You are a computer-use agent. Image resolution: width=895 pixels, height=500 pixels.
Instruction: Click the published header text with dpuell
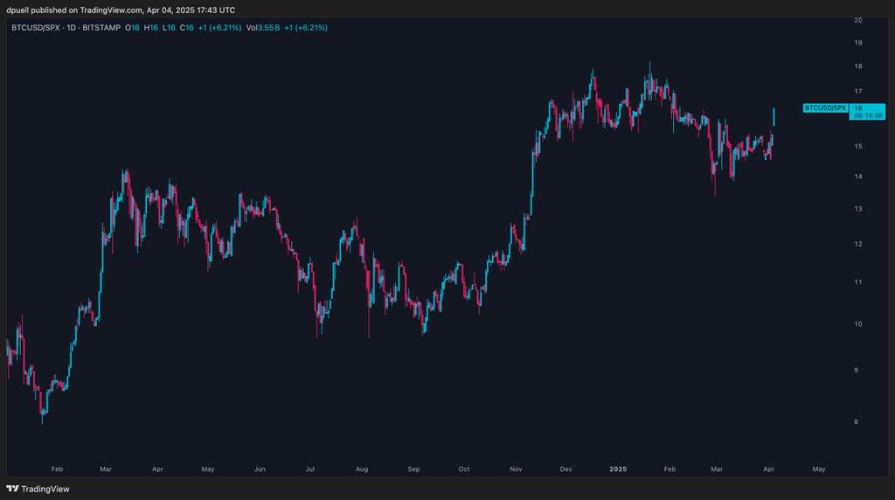pos(121,10)
